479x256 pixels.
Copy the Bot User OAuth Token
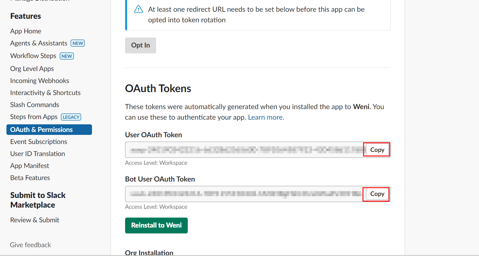click(376, 194)
